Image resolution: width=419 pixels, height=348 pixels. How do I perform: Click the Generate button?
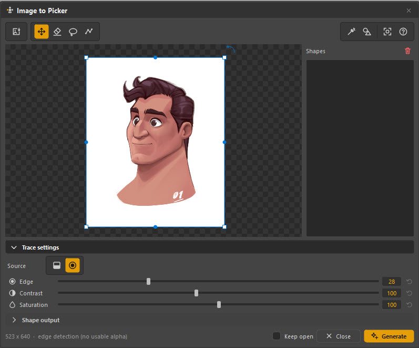click(389, 336)
